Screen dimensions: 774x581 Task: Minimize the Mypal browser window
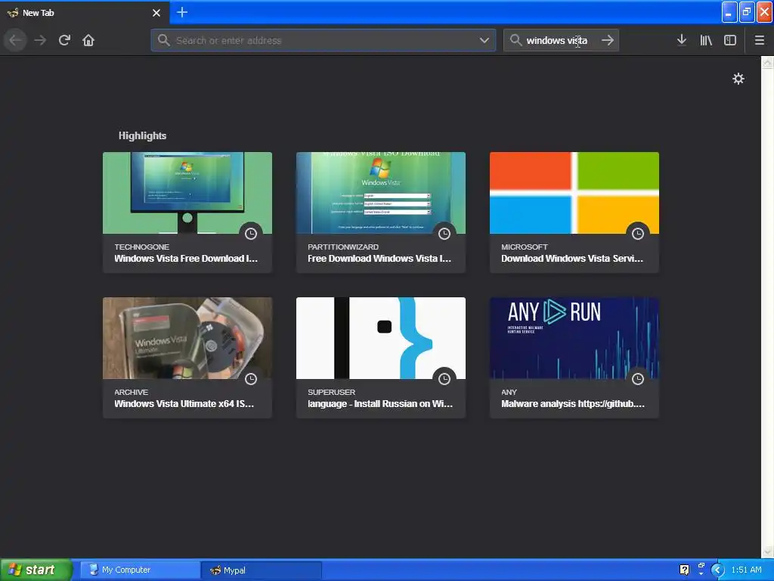click(x=729, y=12)
